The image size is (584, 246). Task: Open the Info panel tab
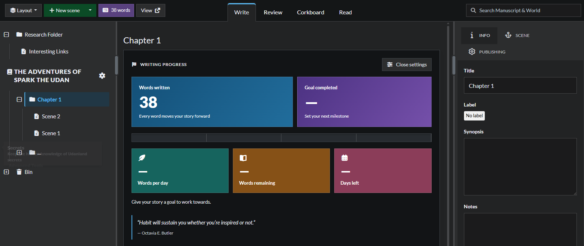(x=479, y=36)
